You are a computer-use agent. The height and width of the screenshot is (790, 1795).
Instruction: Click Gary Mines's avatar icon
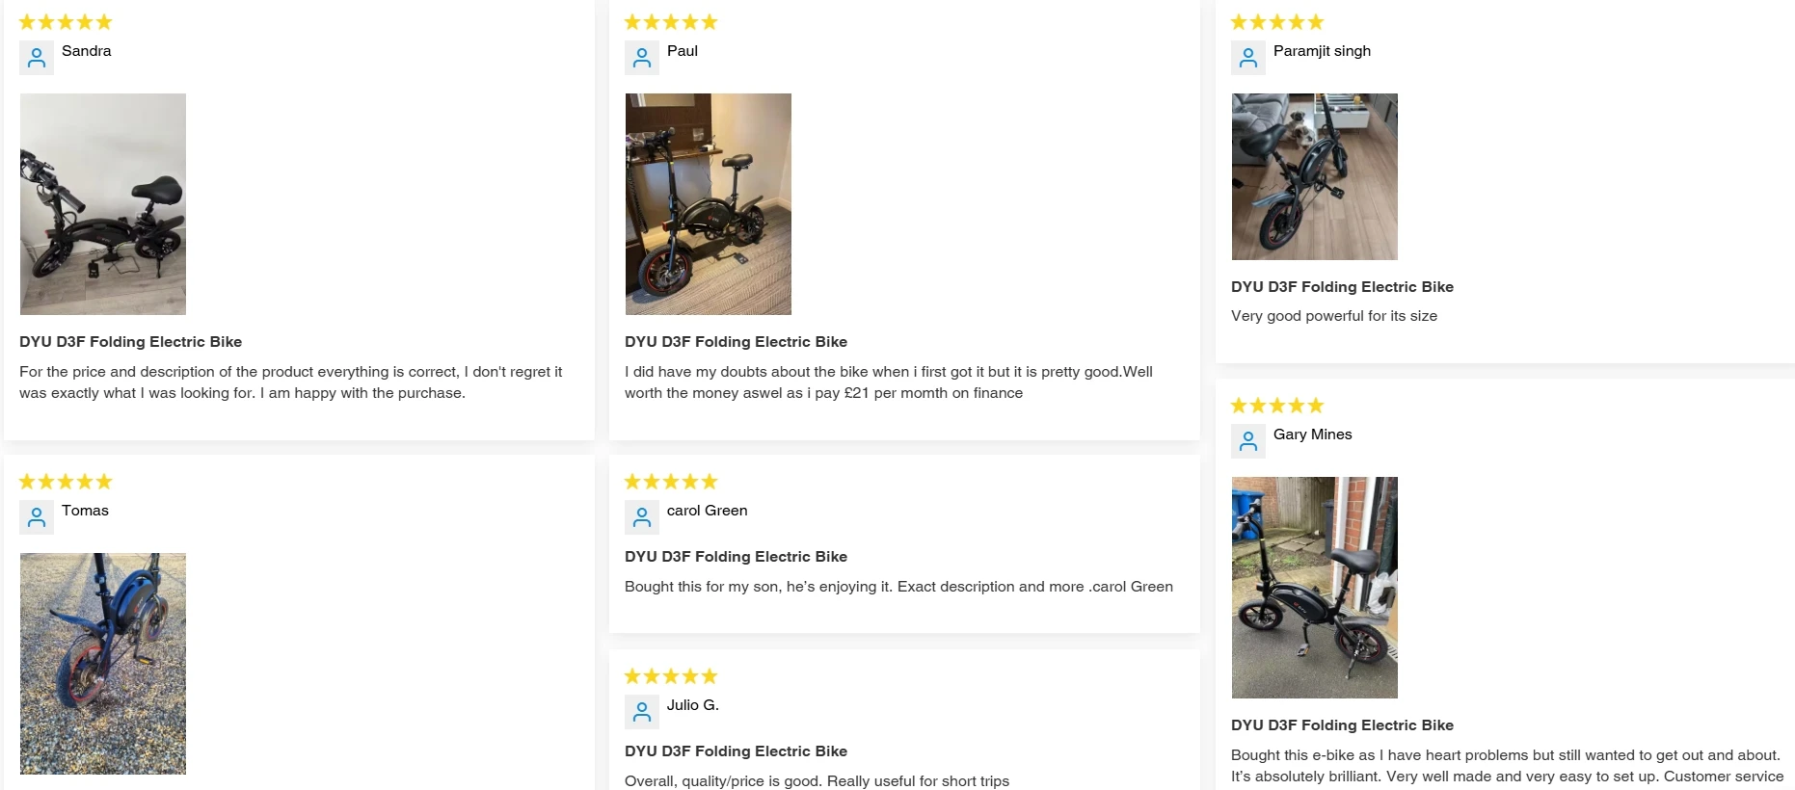(1248, 441)
